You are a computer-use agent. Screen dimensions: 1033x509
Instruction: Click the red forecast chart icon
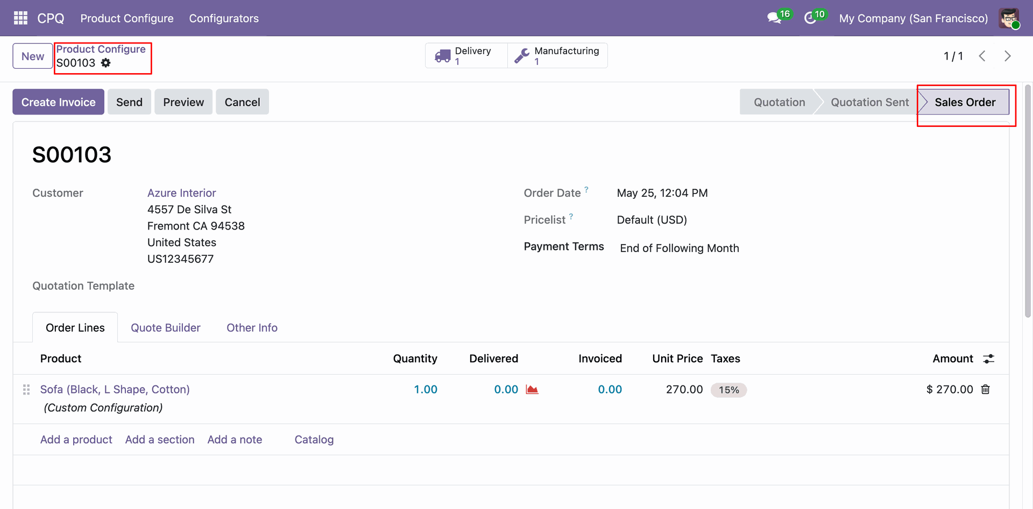click(x=532, y=390)
